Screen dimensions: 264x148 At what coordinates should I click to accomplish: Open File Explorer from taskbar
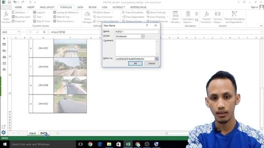click(x=109, y=144)
